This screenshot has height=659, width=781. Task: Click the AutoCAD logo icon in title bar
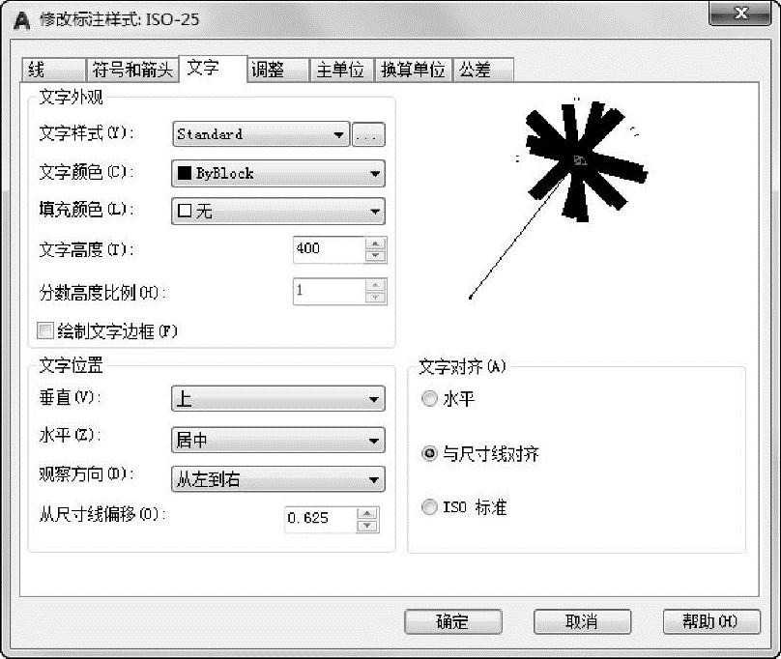21,20
